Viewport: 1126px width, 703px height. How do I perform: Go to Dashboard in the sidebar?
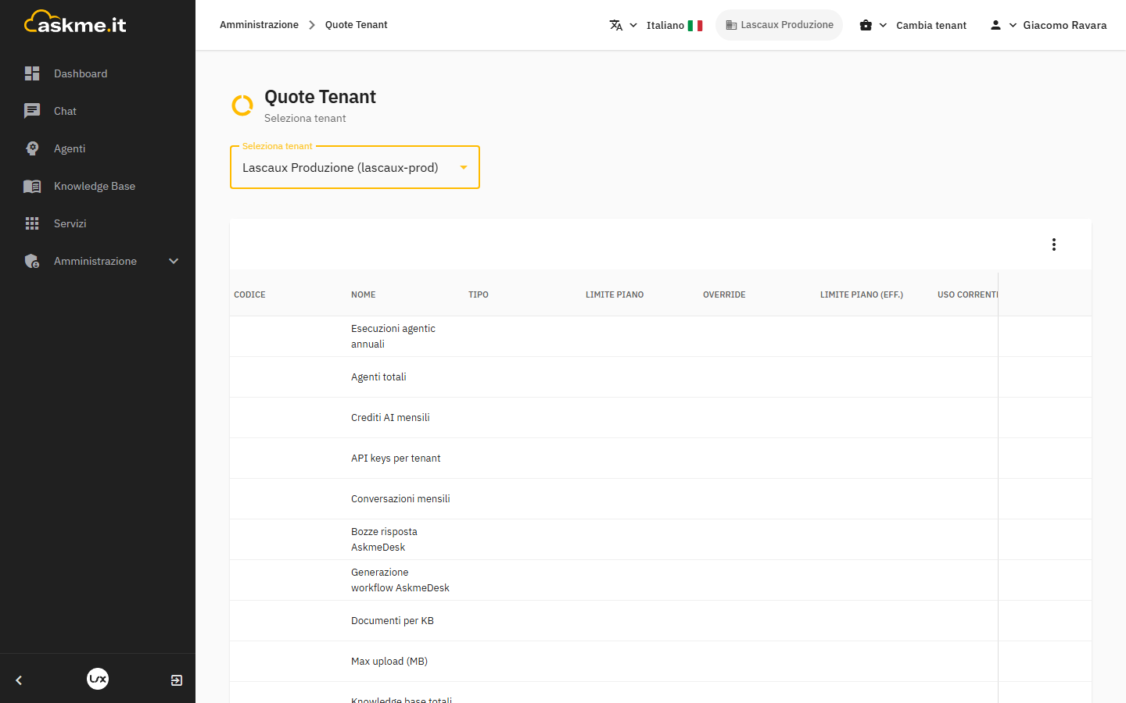click(x=98, y=73)
